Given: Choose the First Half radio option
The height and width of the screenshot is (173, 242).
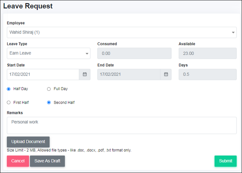Looking at the screenshot, I should (9, 102).
